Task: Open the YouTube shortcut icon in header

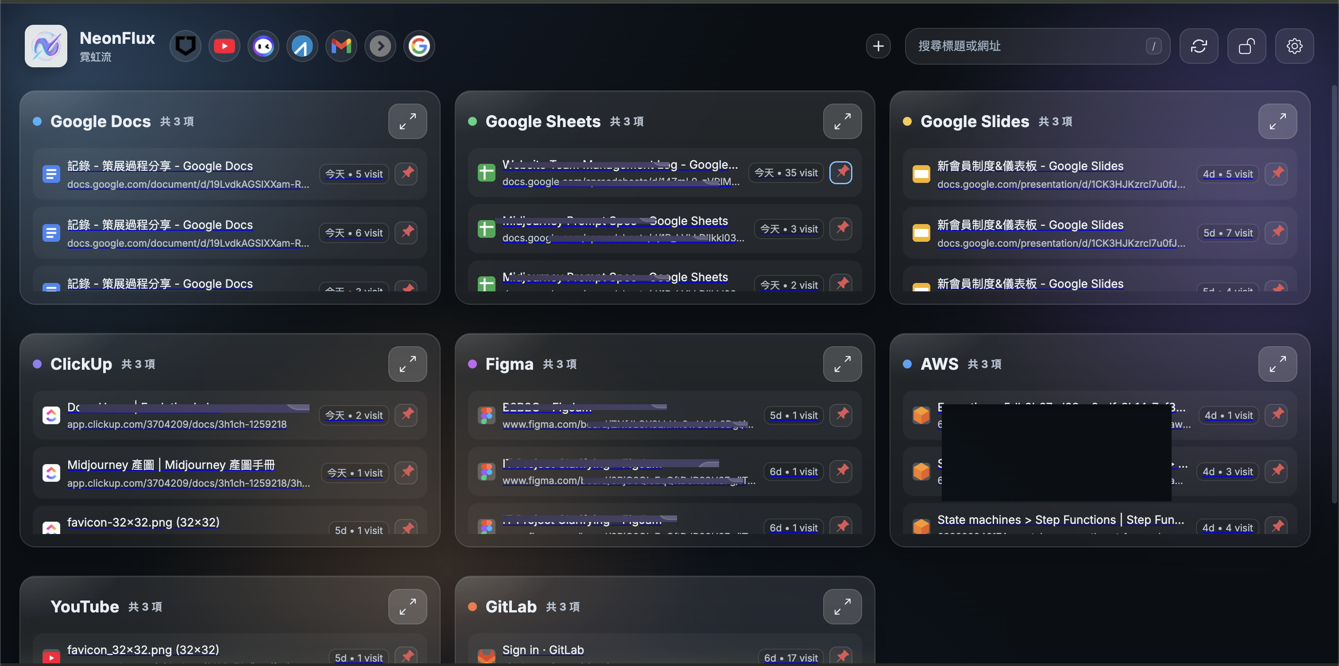Action: tap(224, 46)
